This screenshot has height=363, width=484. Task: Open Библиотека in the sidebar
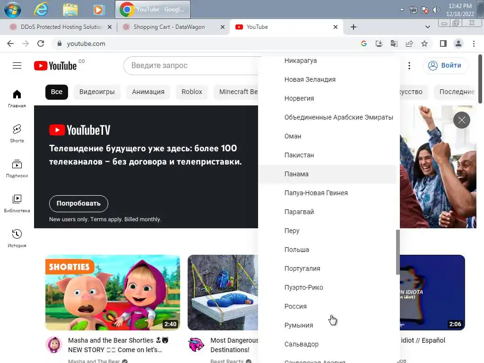click(17, 203)
